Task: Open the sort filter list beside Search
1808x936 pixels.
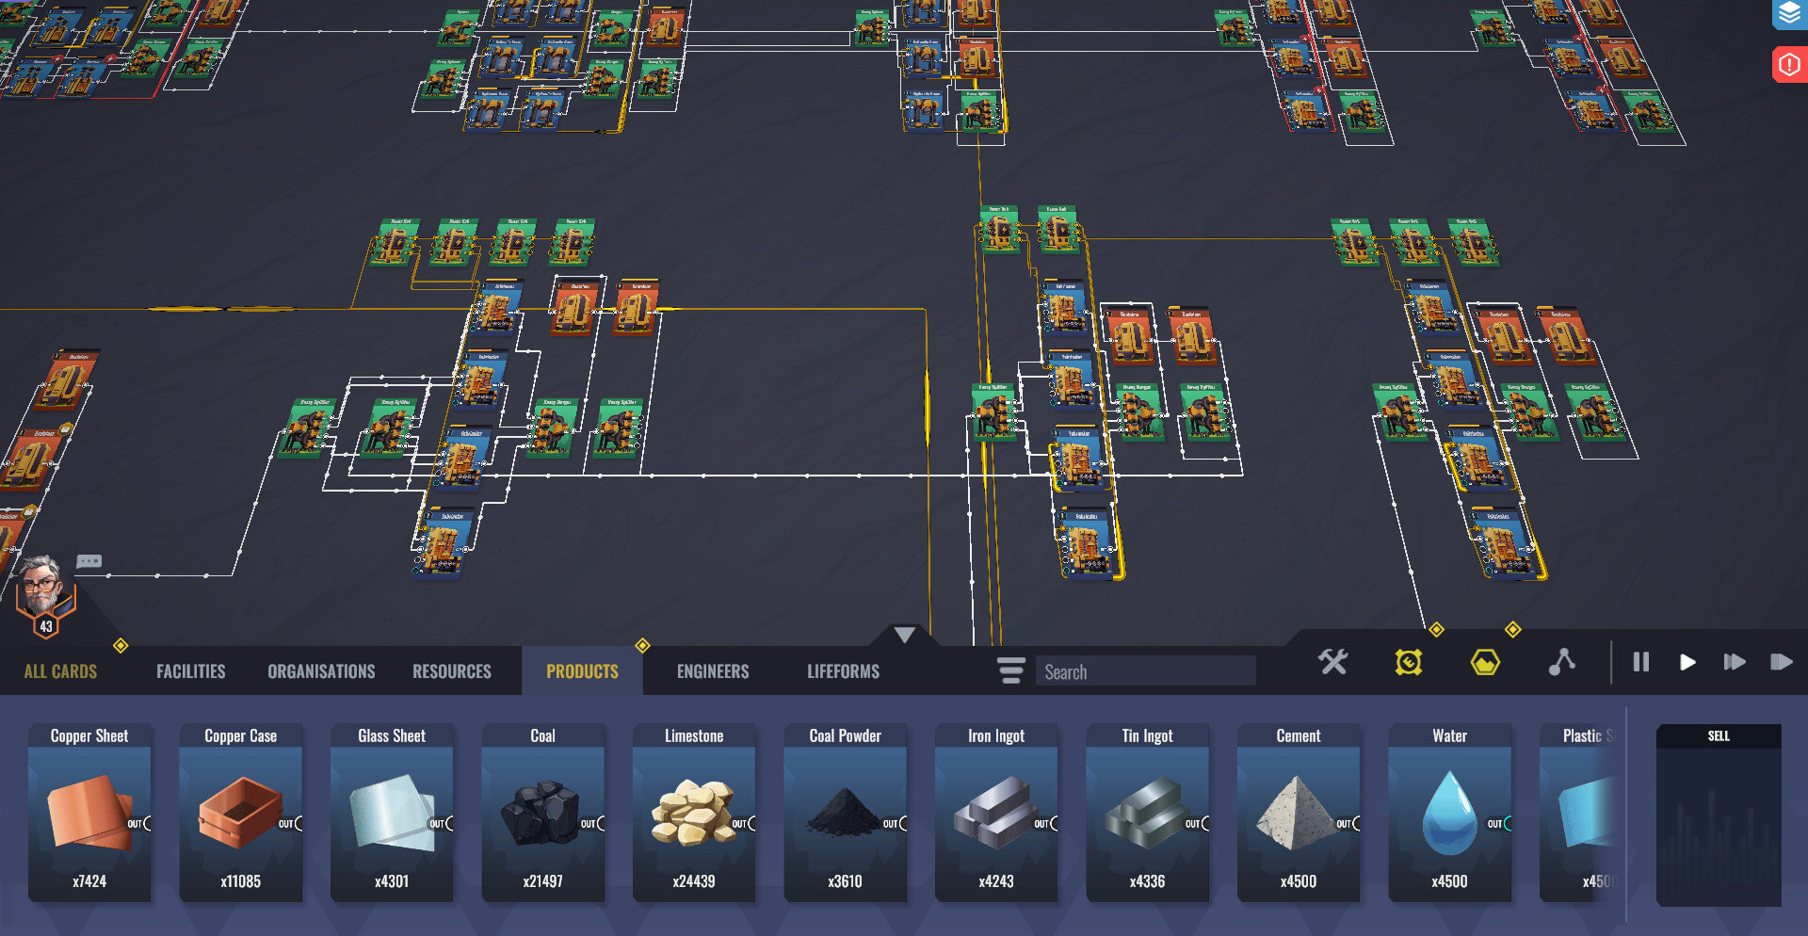Action: pyautogui.click(x=1010, y=670)
